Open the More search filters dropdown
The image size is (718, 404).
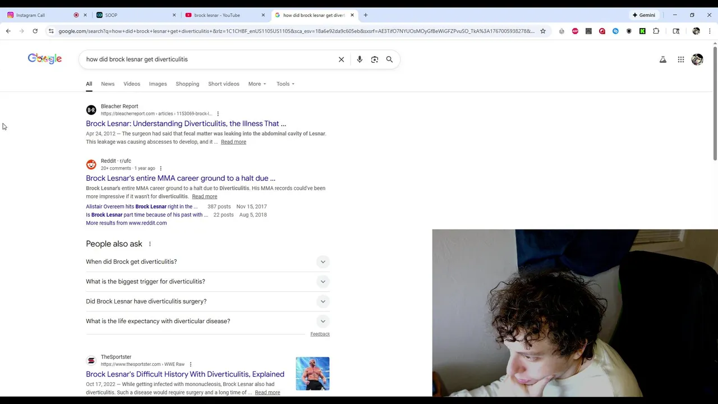coord(257,84)
